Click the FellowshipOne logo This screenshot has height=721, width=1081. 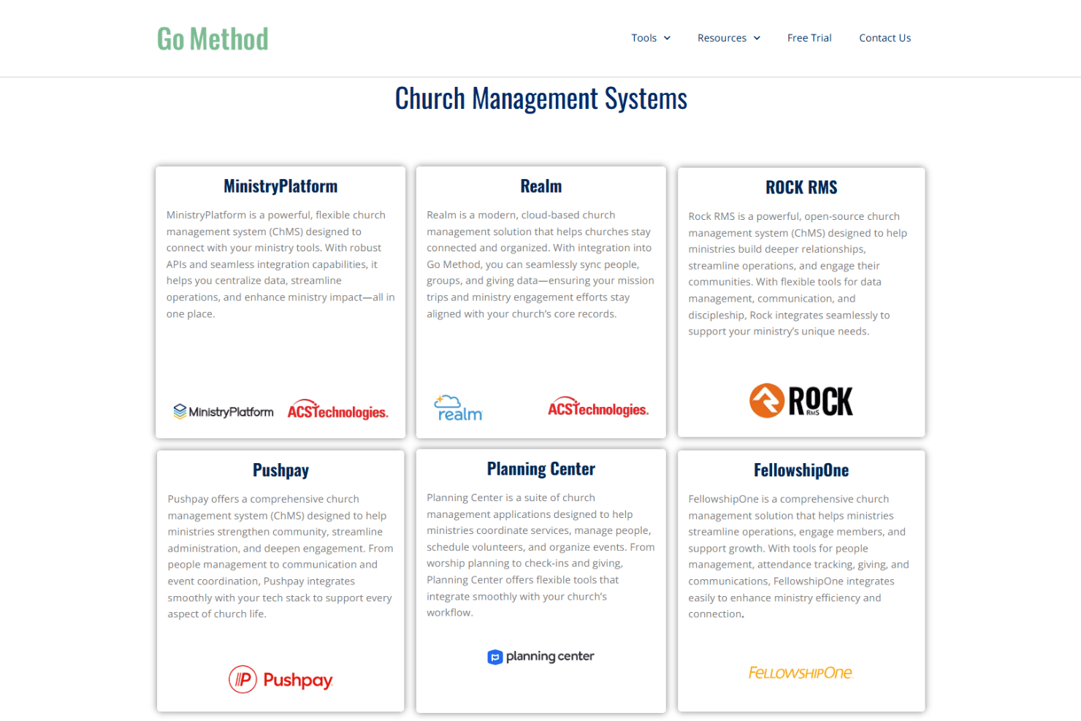click(x=801, y=673)
